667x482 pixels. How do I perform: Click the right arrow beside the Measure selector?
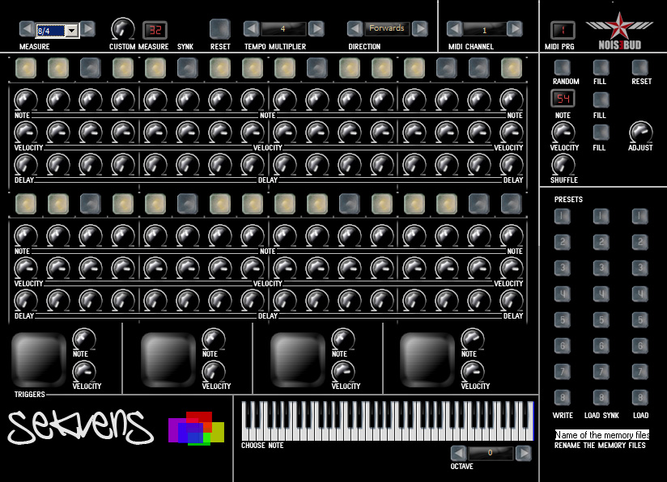click(87, 29)
